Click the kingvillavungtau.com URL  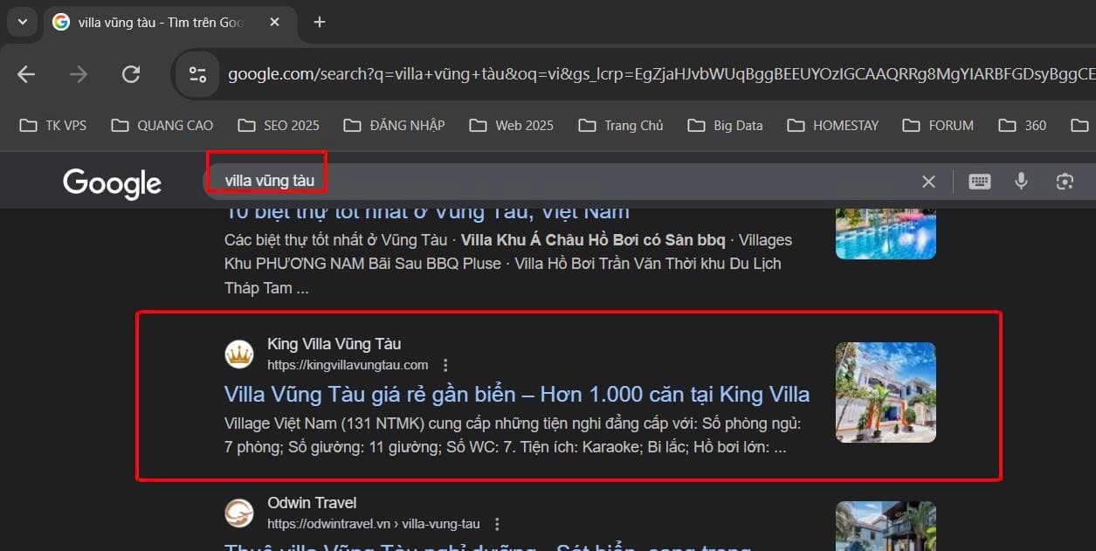click(x=348, y=365)
